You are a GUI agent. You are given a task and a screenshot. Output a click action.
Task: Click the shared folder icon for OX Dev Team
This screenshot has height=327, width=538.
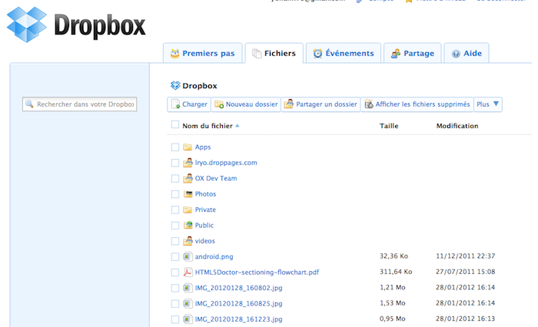(188, 178)
